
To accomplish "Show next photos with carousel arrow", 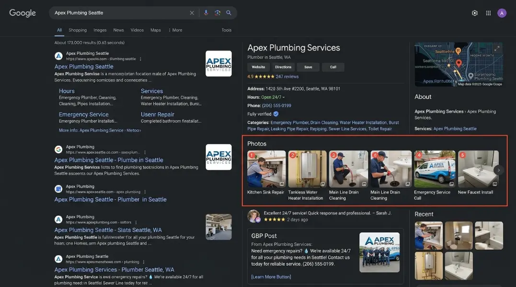I will (499, 170).
